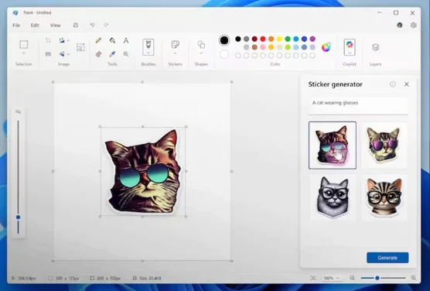The height and width of the screenshot is (291, 430).
Task: Click the Sticker generator info icon
Action: click(393, 84)
